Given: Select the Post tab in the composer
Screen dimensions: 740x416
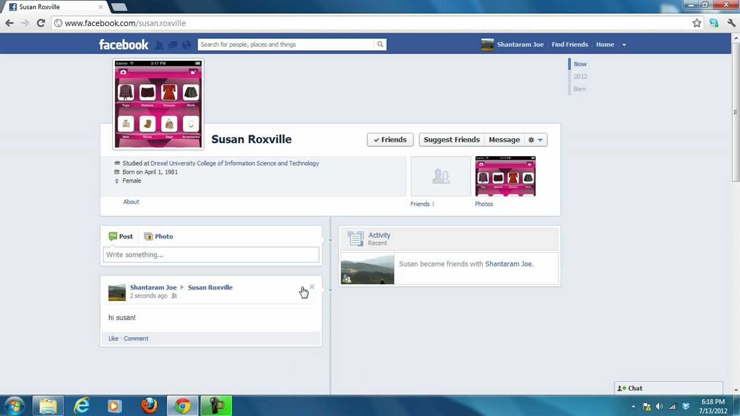Looking at the screenshot, I should (121, 236).
